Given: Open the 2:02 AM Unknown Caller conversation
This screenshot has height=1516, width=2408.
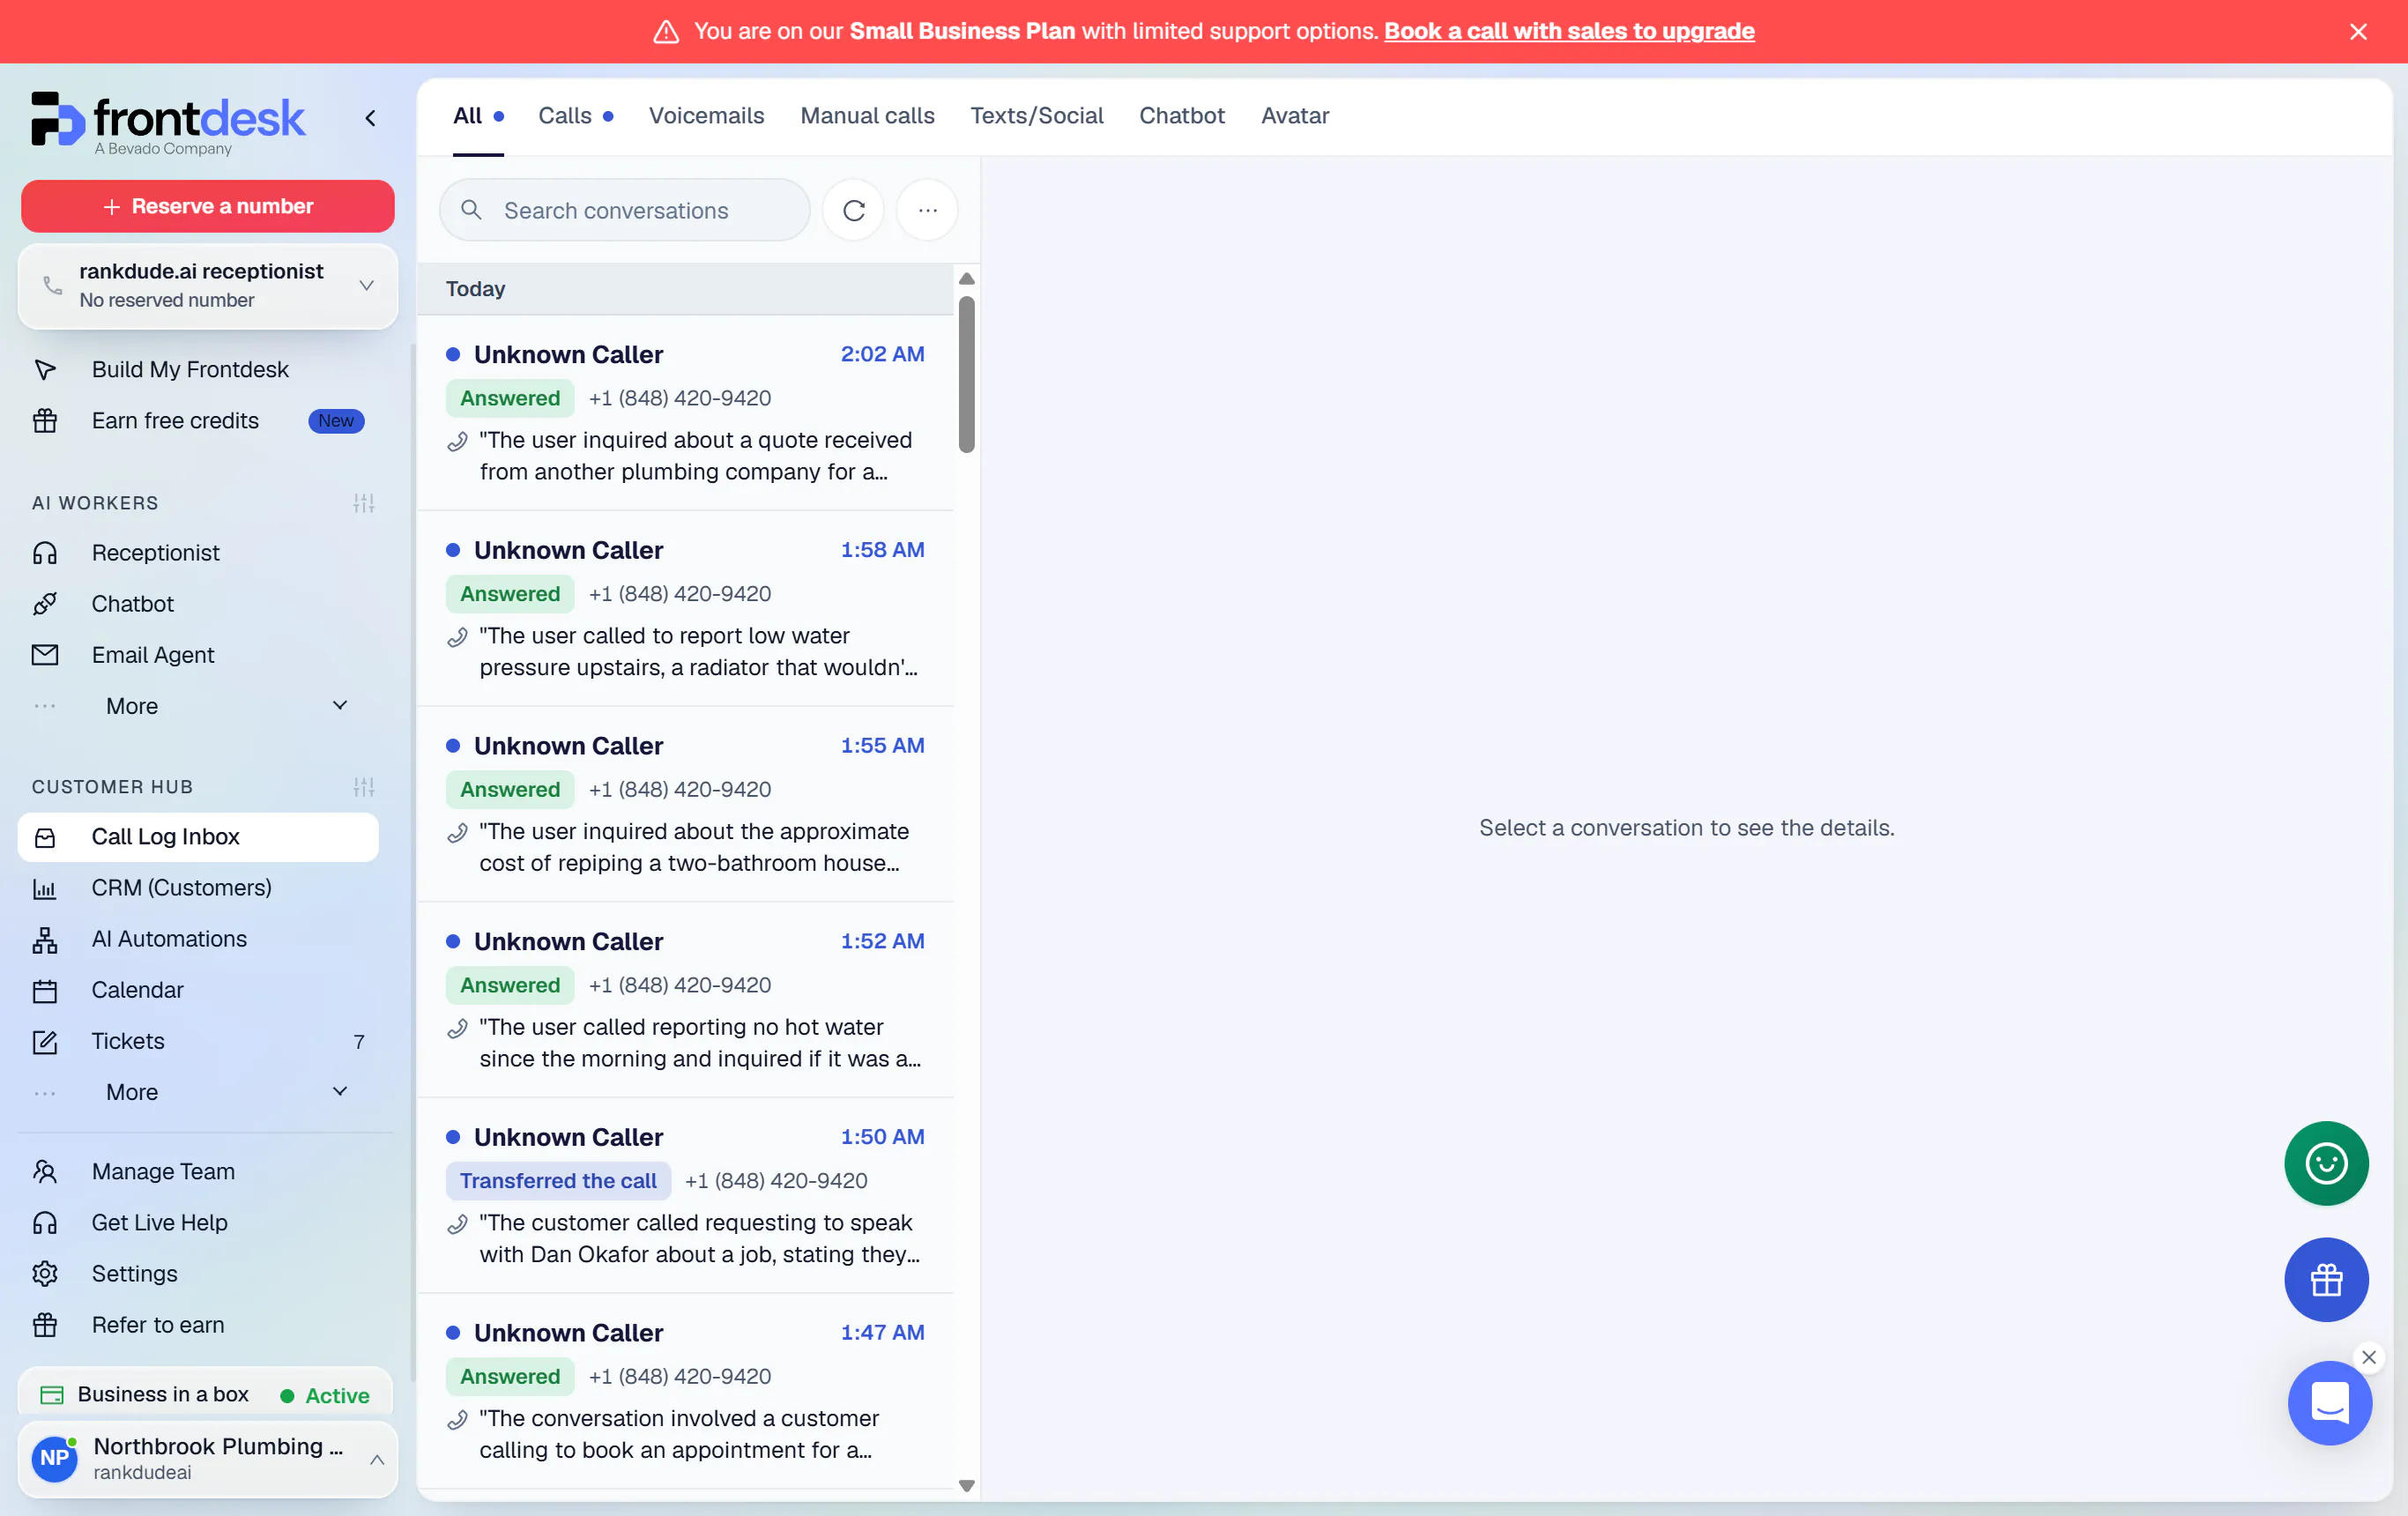Looking at the screenshot, I should [685, 413].
